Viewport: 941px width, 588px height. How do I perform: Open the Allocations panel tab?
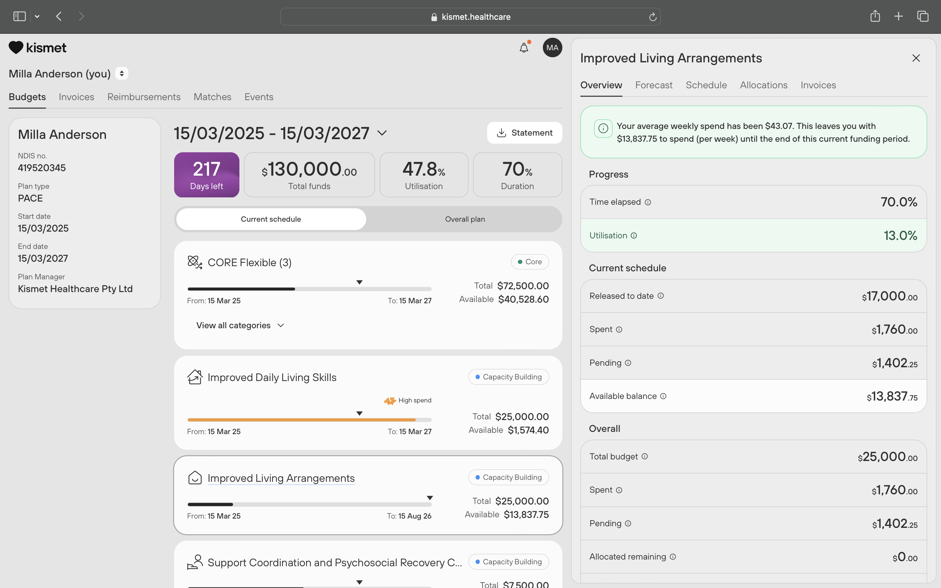[x=764, y=85]
